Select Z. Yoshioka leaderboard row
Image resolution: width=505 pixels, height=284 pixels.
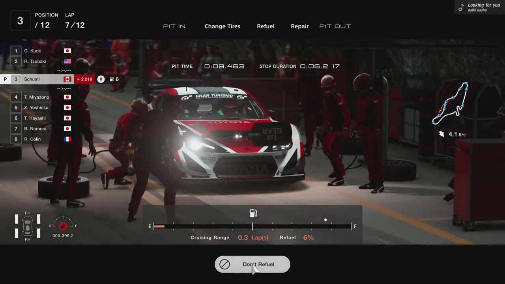[x=43, y=108]
